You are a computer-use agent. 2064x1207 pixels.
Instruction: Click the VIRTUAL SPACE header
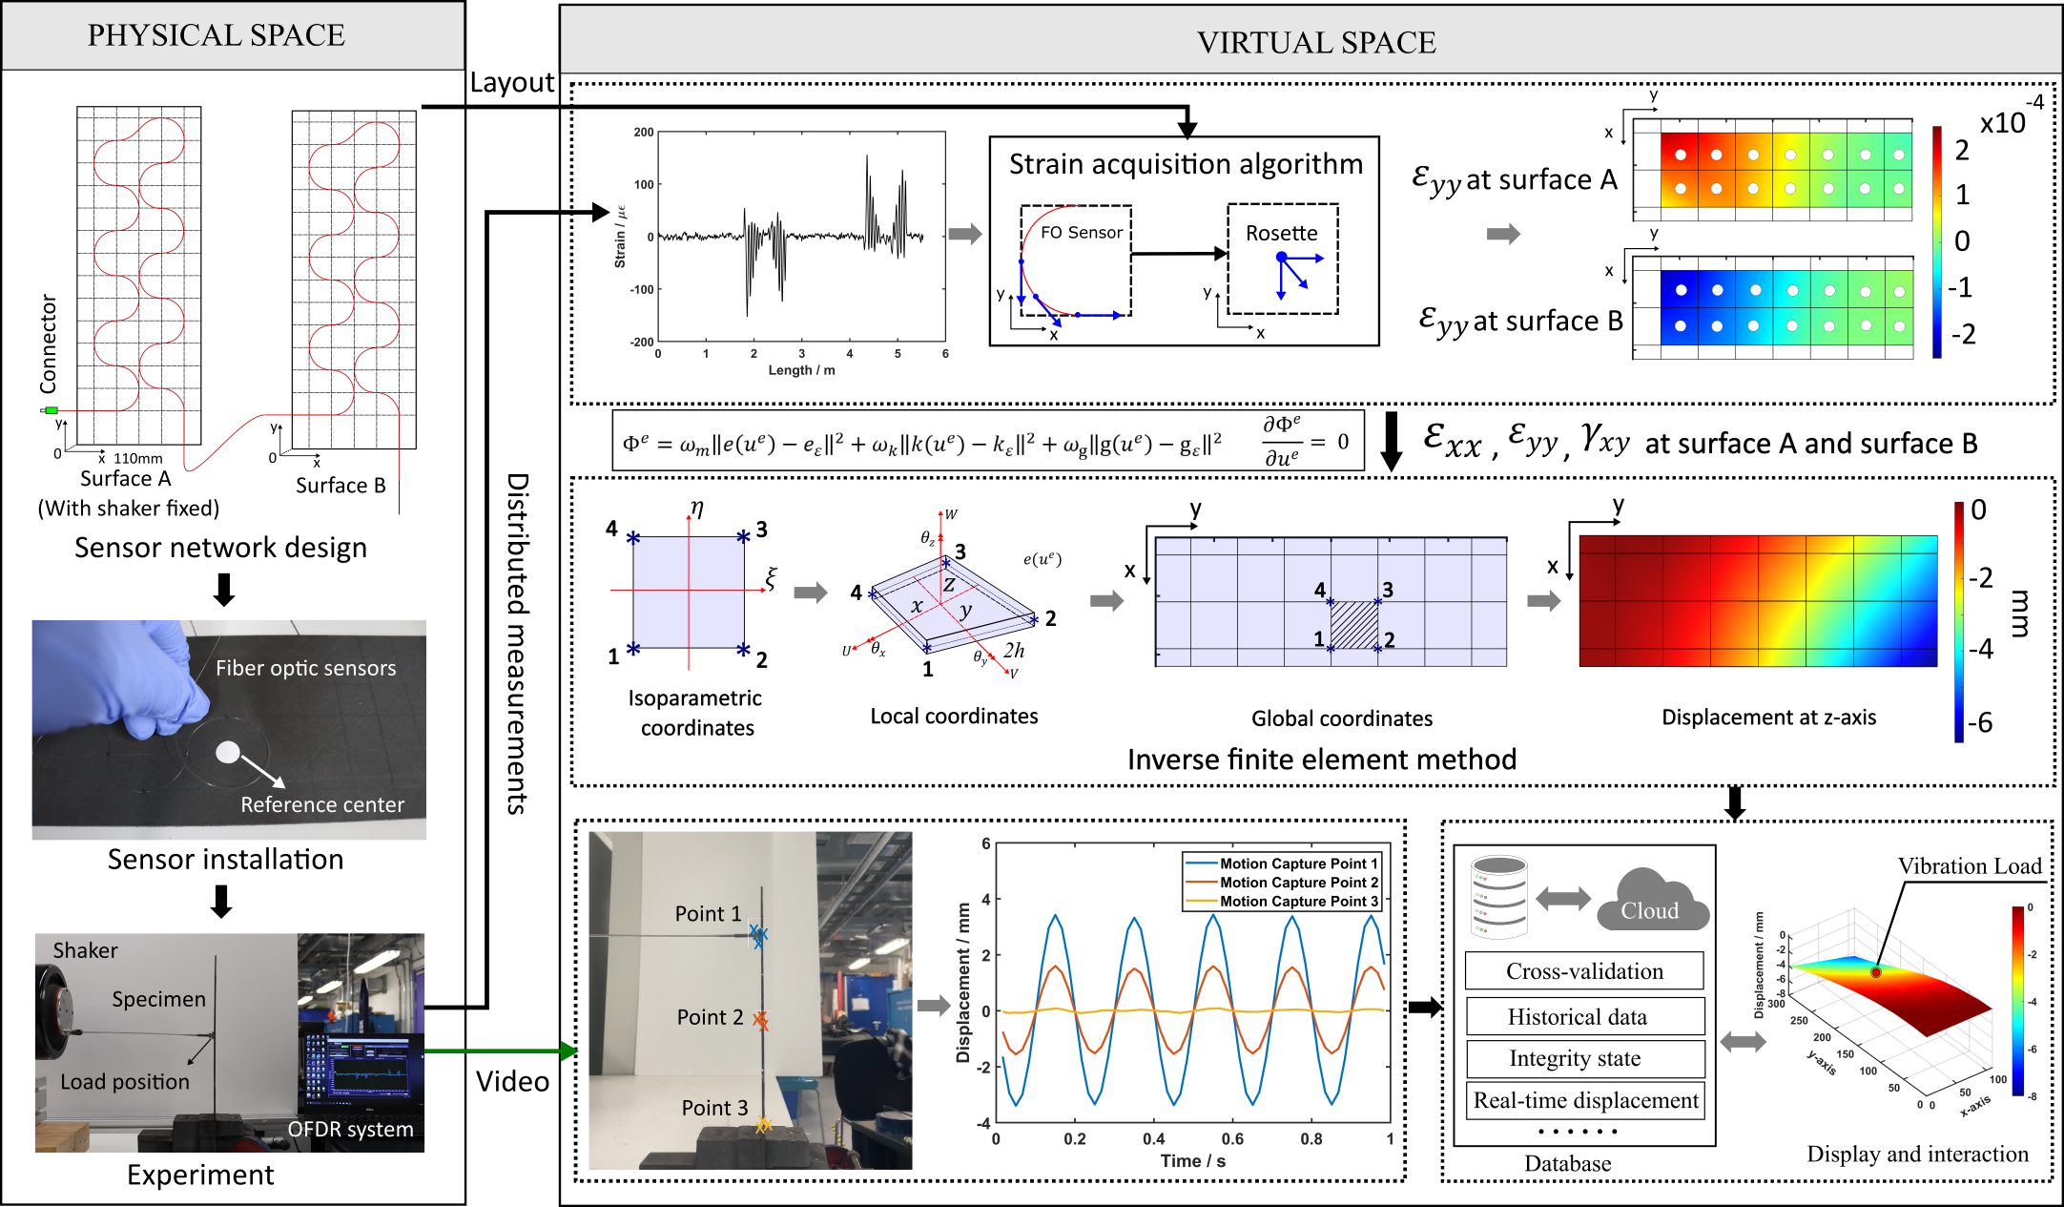point(1315,43)
